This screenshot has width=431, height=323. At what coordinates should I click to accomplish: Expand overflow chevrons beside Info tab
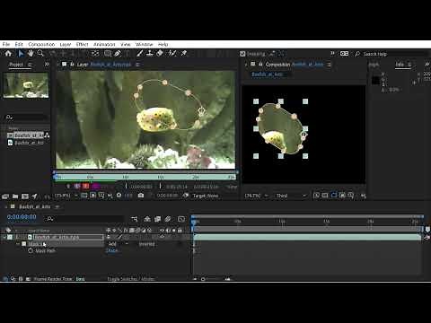(427, 65)
